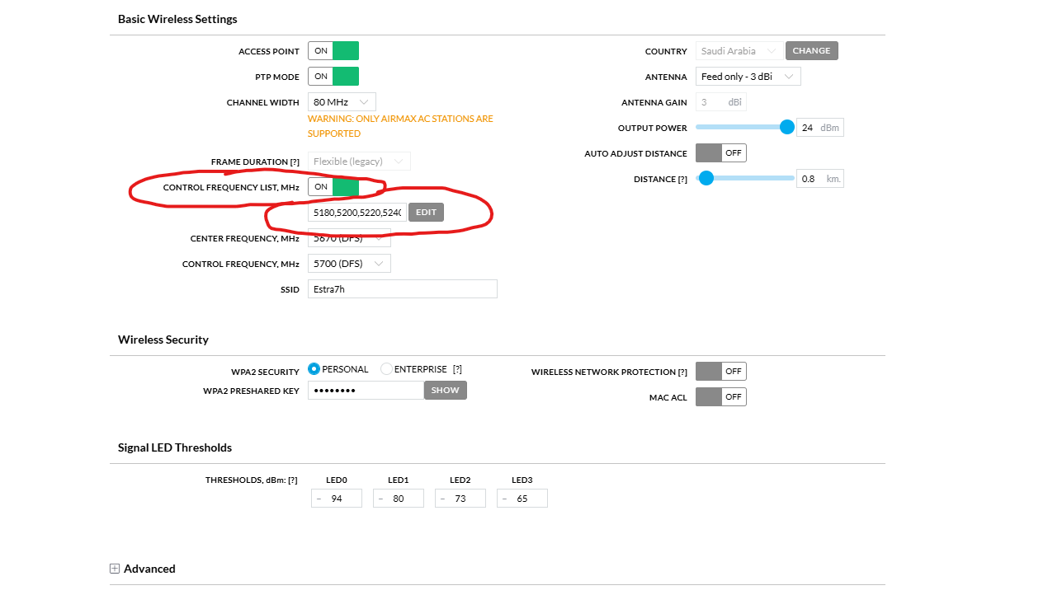Viewport: 1048px width, 609px height.
Task: Open the Antenna Feed only dropdown
Action: 748,77
